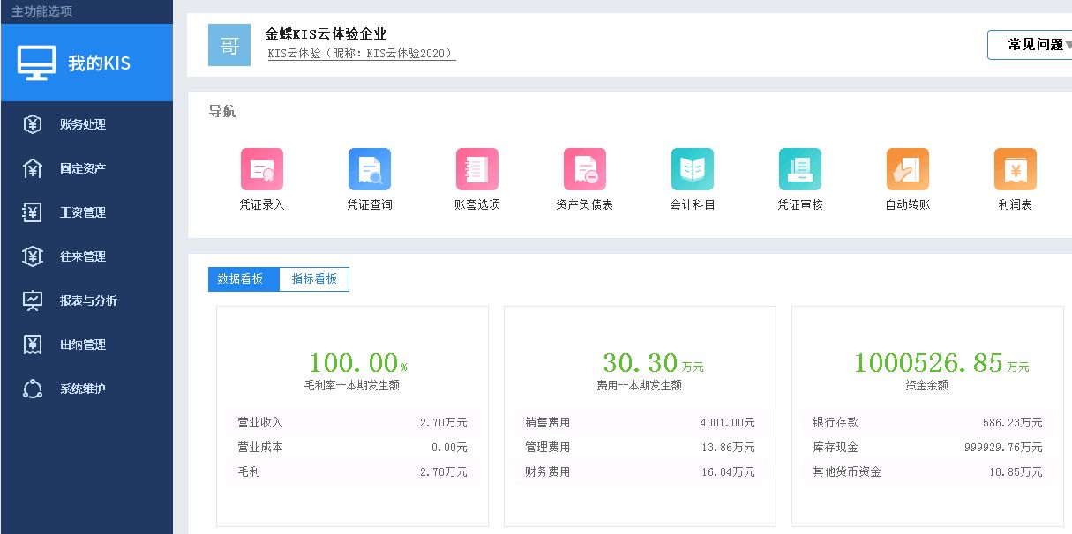Open the 凭证查询 voucher query icon
The height and width of the screenshot is (534, 1072).
pos(370,169)
